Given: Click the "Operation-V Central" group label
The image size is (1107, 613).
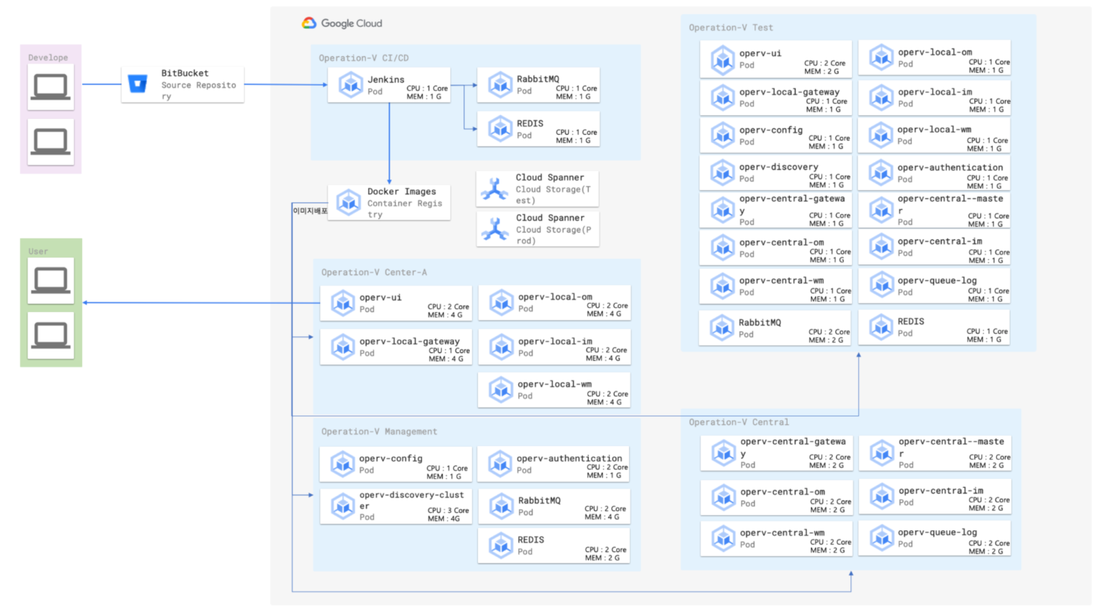Looking at the screenshot, I should click(739, 422).
